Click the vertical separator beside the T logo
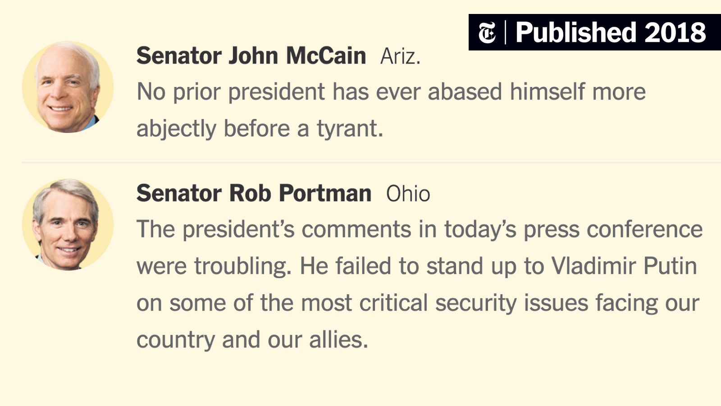Screen dimensions: 721x406 point(506,32)
